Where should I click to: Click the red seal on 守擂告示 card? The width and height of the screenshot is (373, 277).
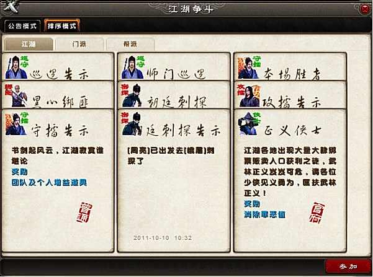(x=84, y=212)
